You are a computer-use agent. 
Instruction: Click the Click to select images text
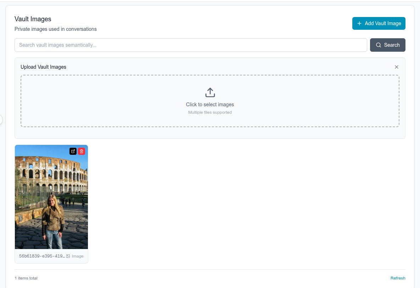[210, 105]
